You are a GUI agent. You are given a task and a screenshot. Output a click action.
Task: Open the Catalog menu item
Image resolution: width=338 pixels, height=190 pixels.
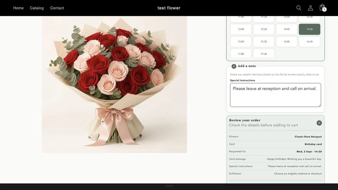37,8
